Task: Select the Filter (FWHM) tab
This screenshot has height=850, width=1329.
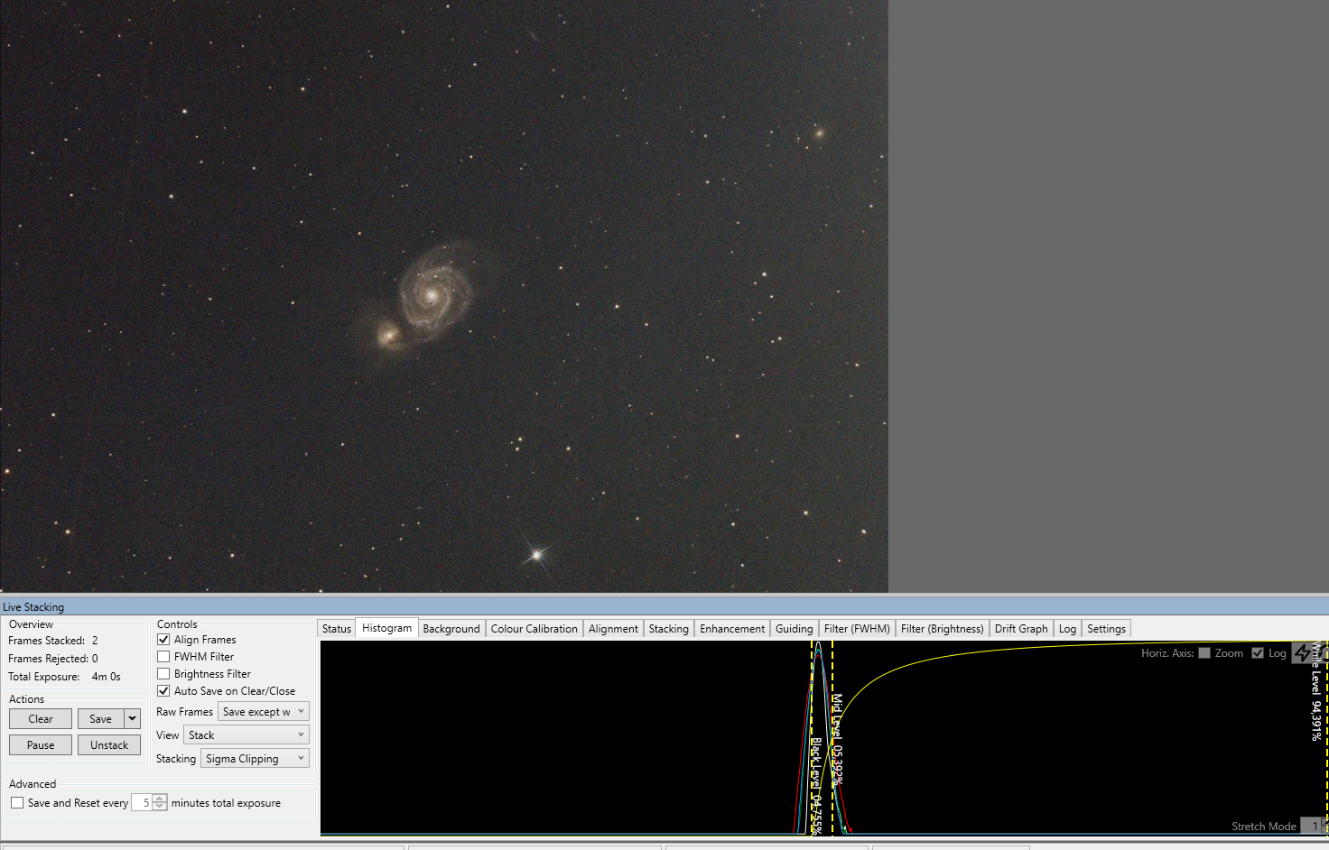Action: pyautogui.click(x=857, y=629)
